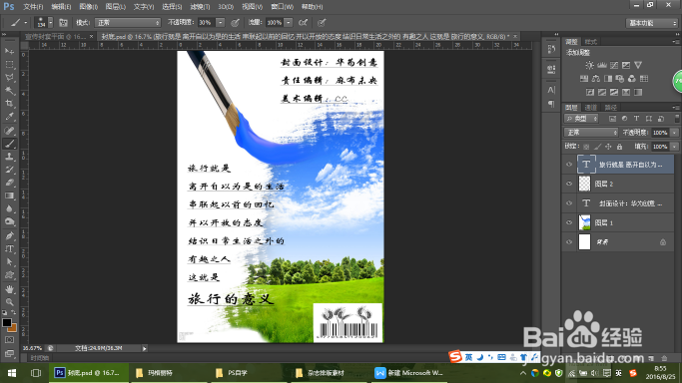Add a Brightness/Contrast adjustment
Viewport: 682px width, 383px height.
coord(589,65)
